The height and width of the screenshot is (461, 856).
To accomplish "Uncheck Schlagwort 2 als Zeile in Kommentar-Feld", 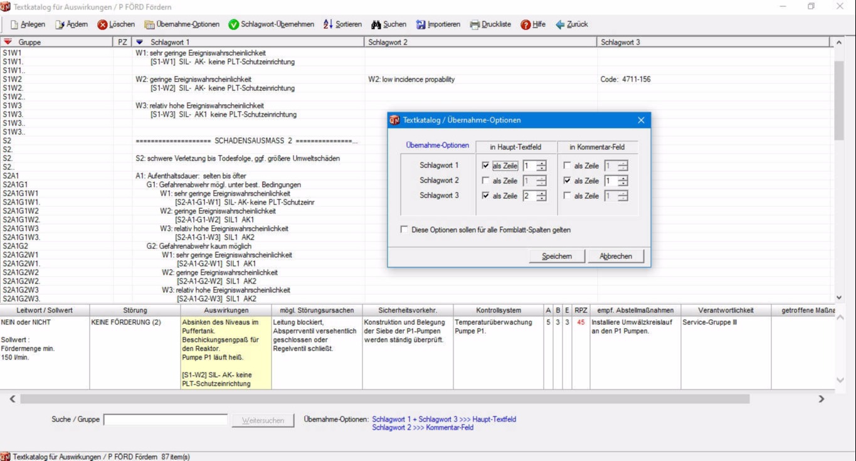I will point(567,181).
